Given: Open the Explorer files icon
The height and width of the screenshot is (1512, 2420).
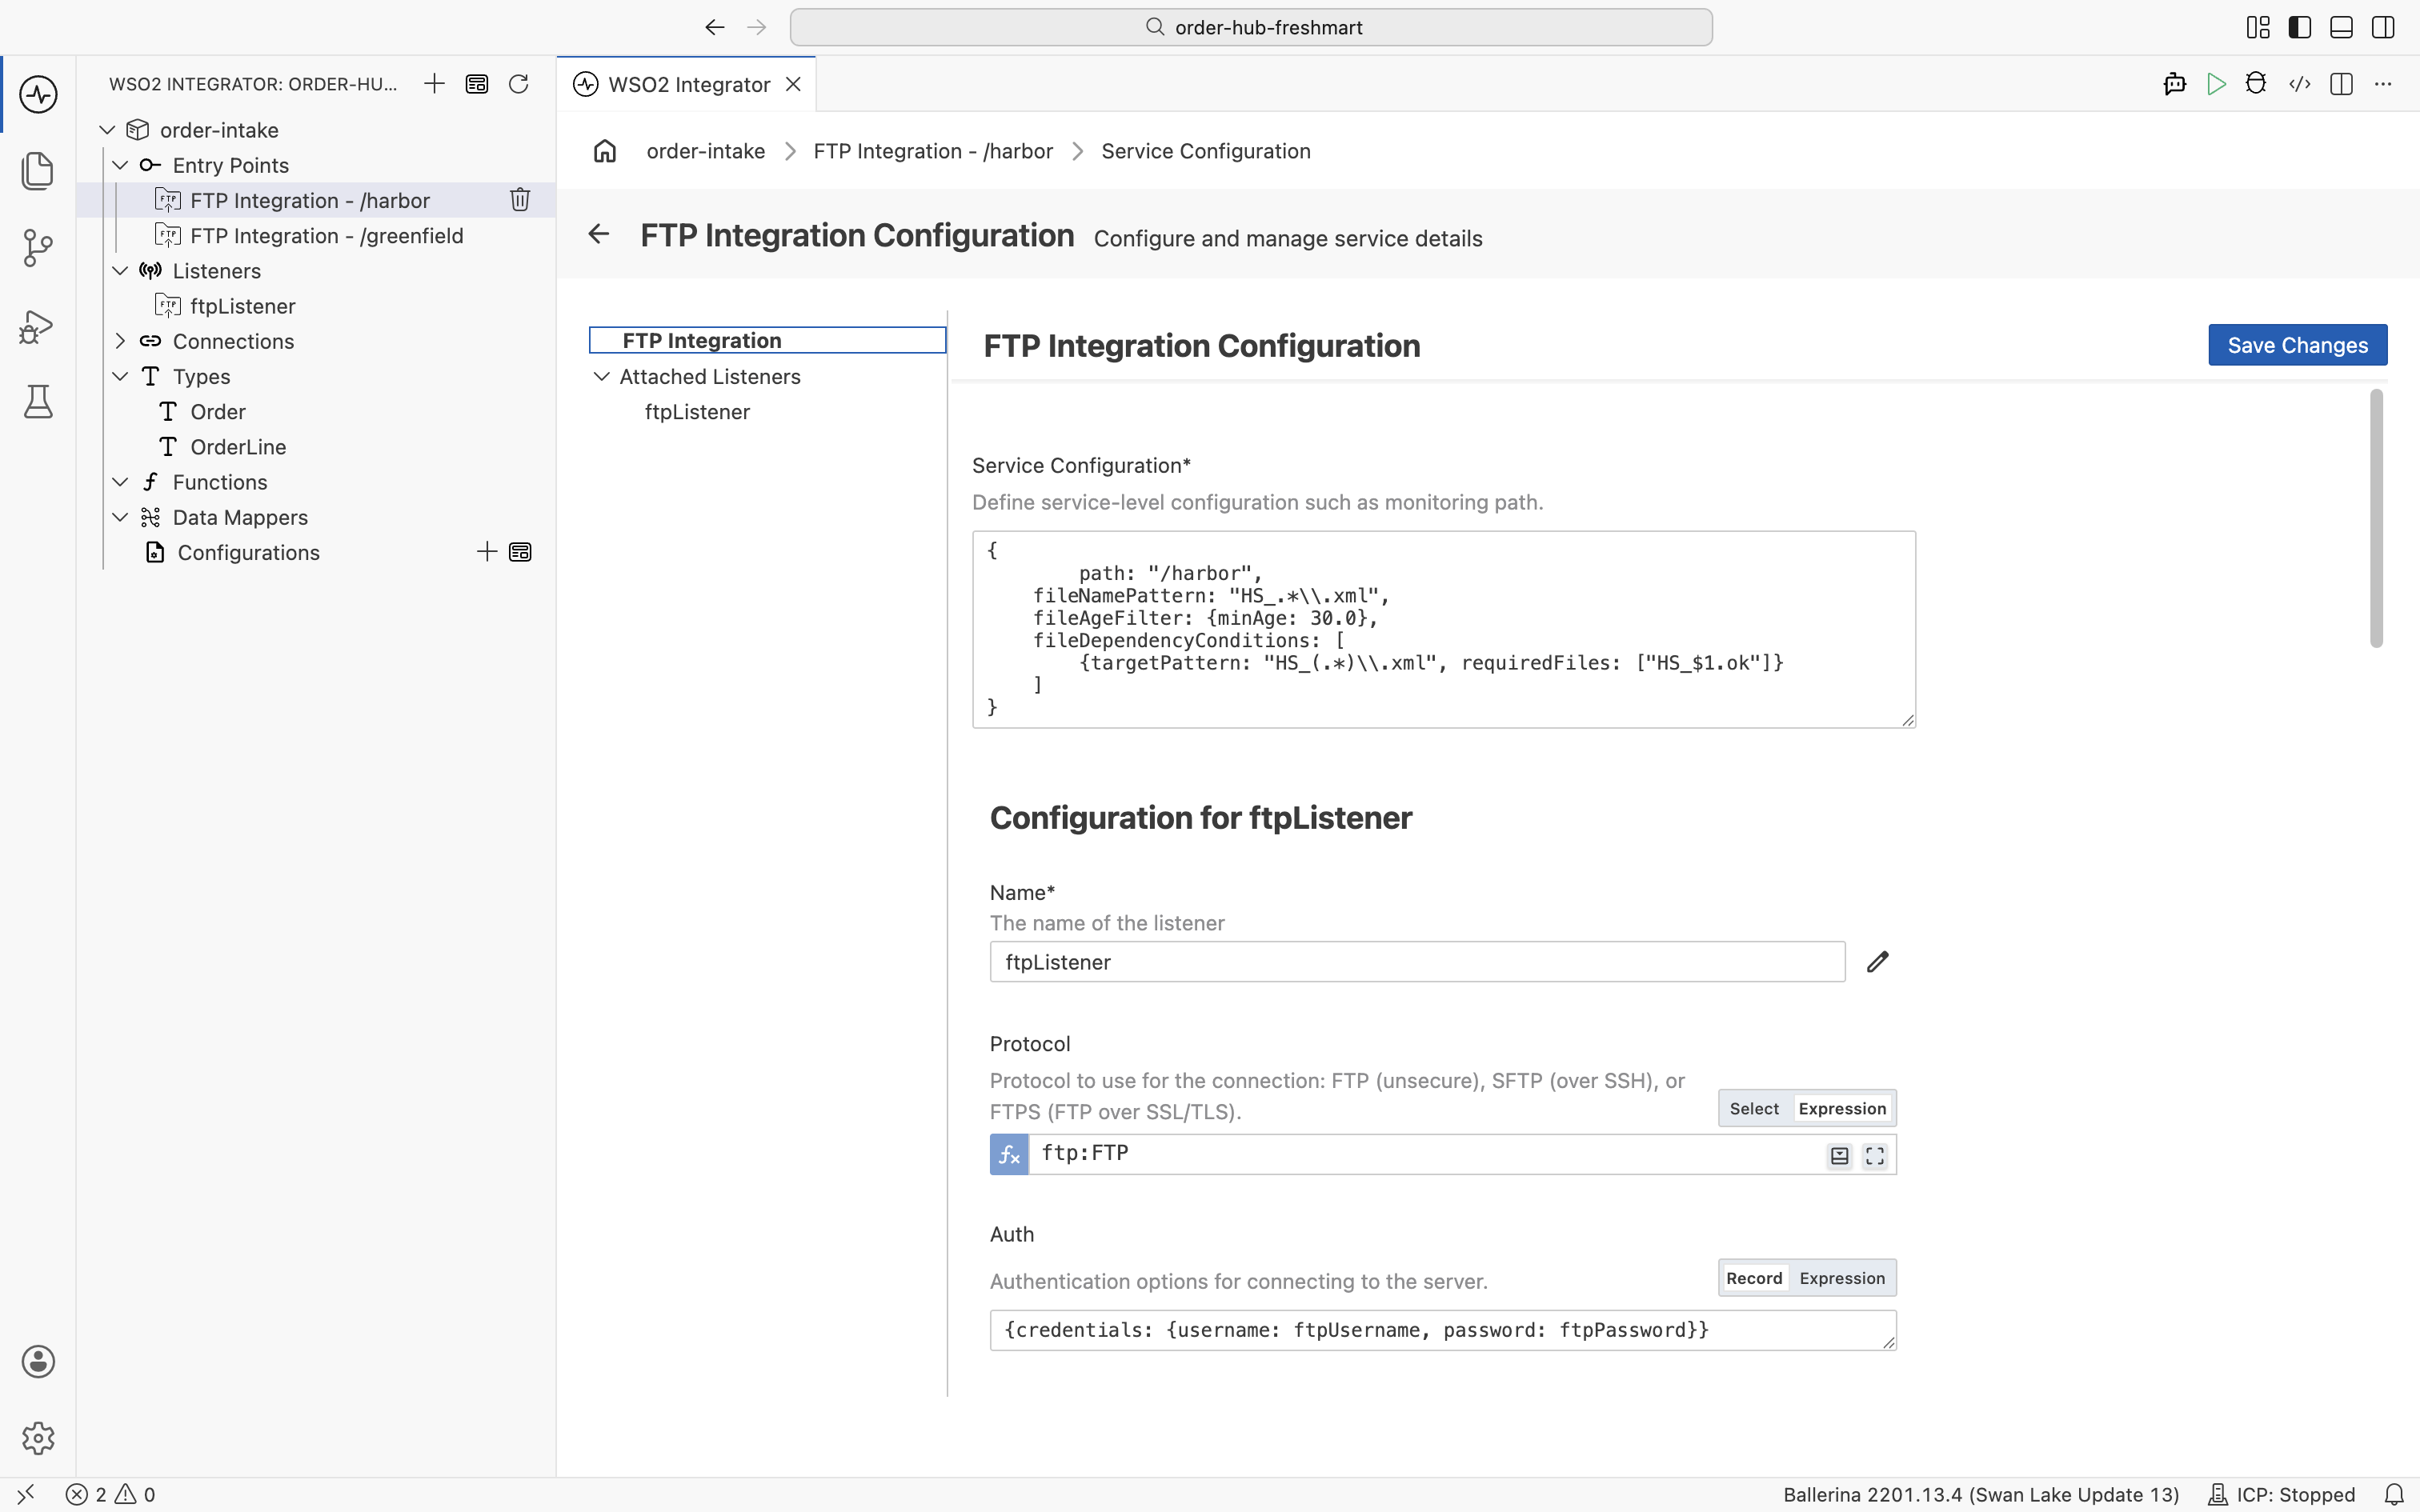Looking at the screenshot, I should click(x=38, y=171).
